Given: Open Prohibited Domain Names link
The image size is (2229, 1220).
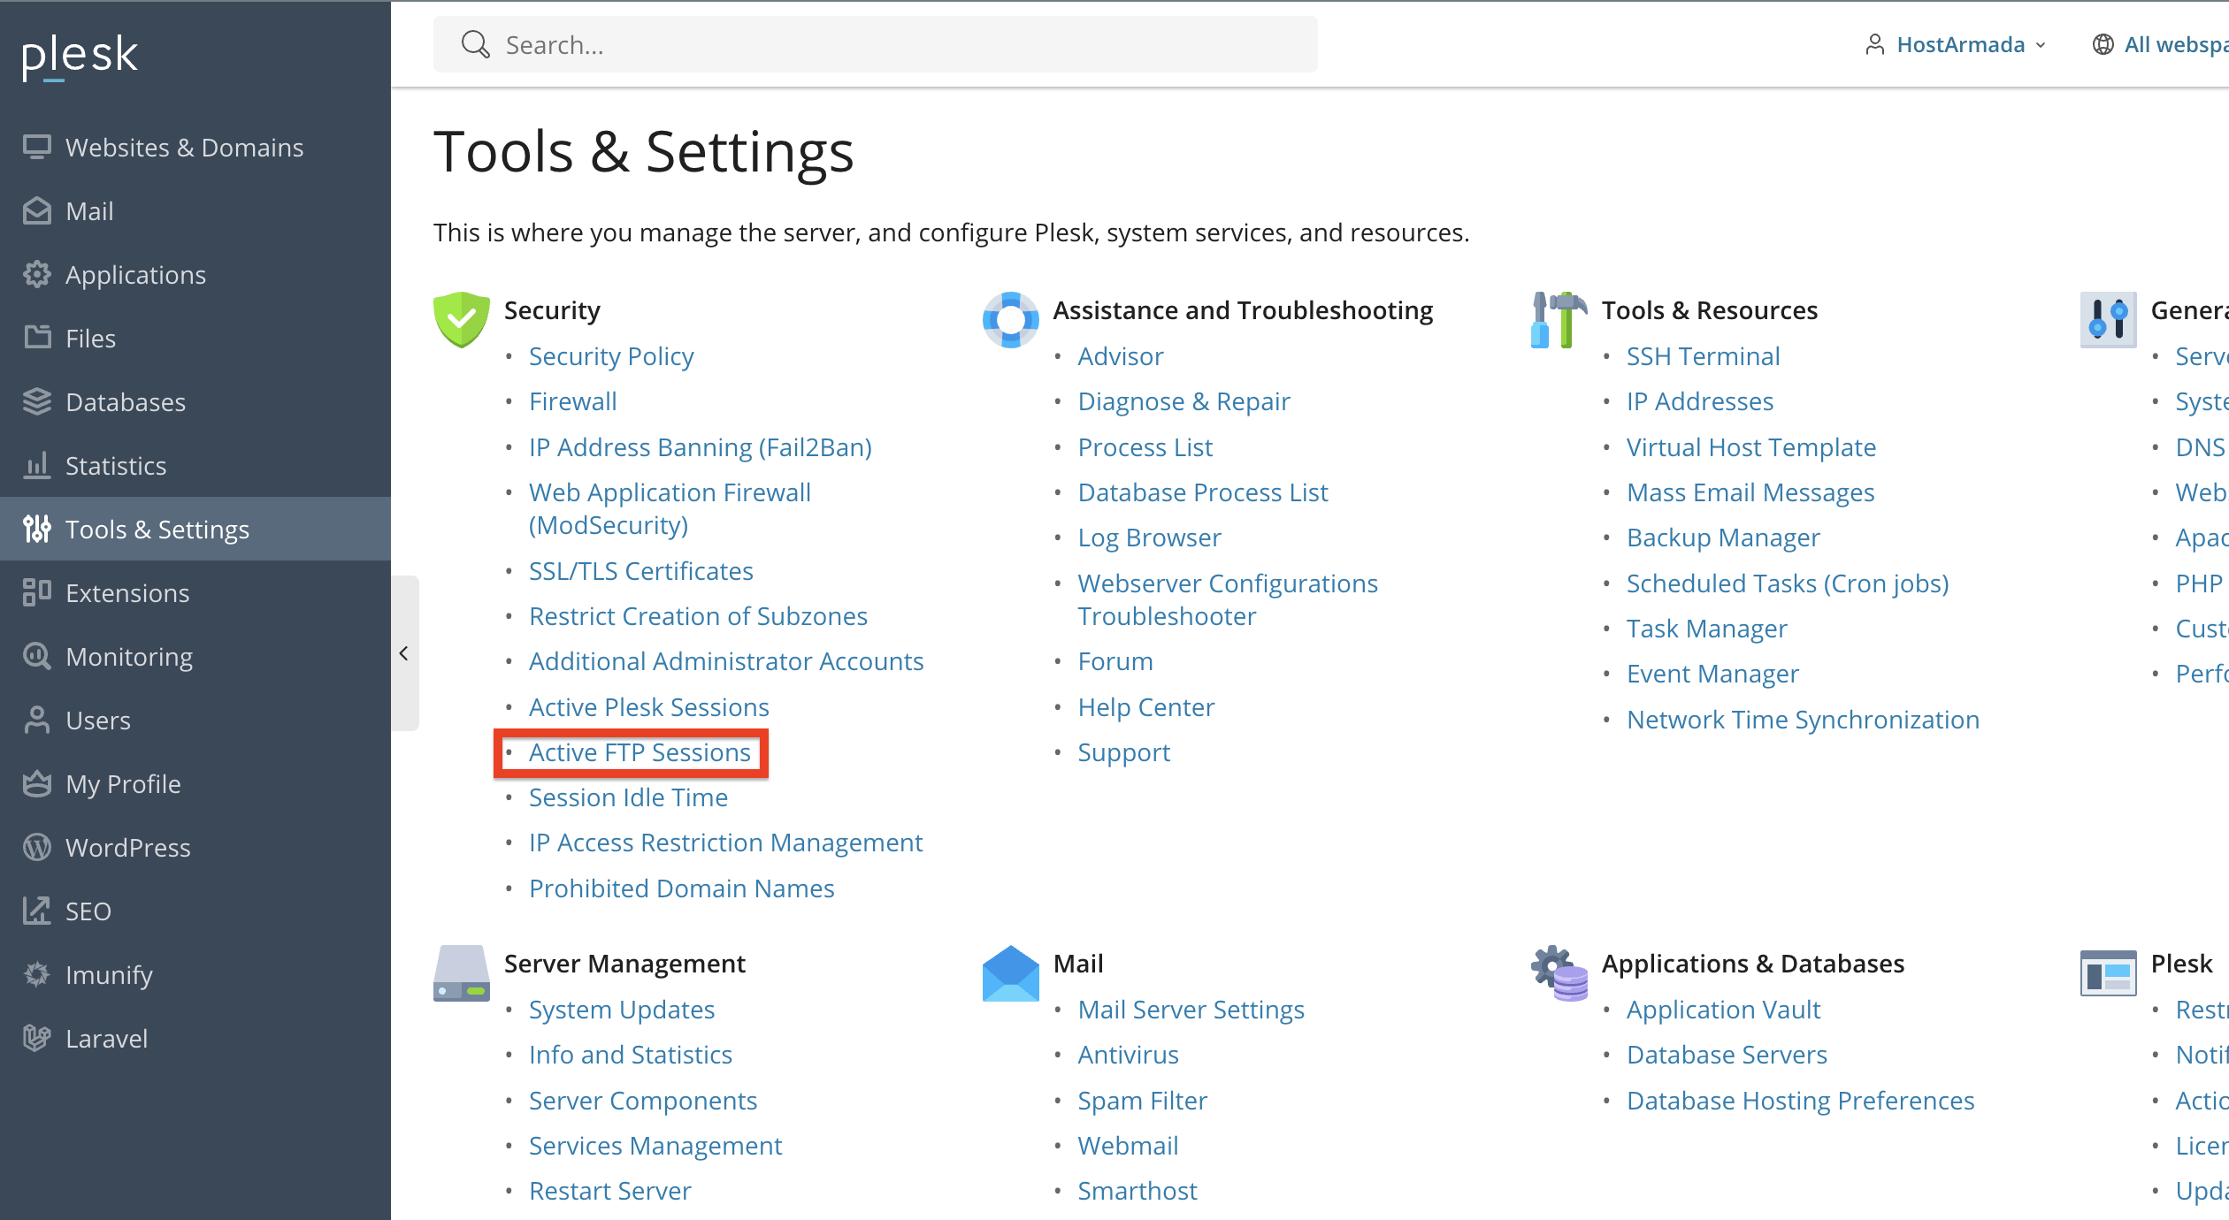Looking at the screenshot, I should pyautogui.click(x=681, y=888).
